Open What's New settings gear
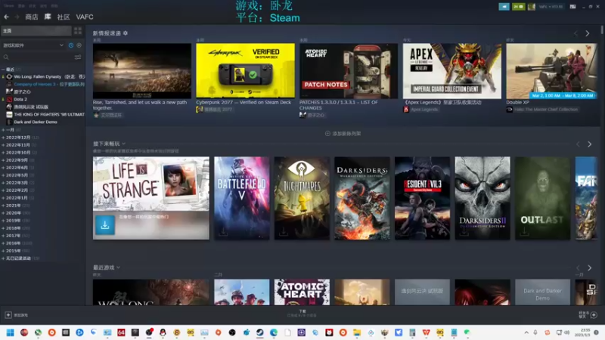The height and width of the screenshot is (340, 605). (126, 33)
